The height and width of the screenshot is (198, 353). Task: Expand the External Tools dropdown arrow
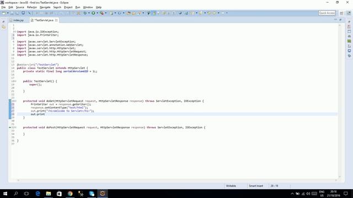(106, 13)
